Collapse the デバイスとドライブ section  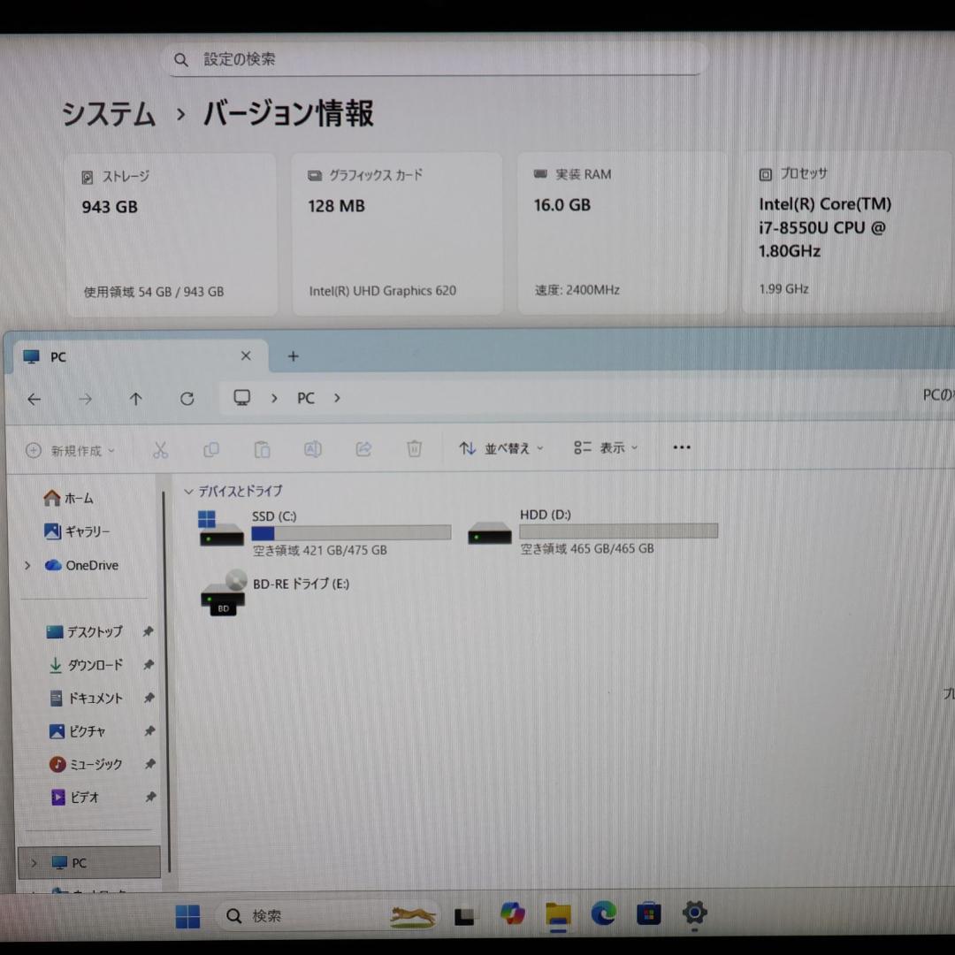click(x=188, y=492)
